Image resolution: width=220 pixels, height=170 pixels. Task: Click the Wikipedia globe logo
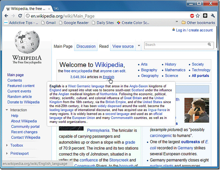point(27,42)
